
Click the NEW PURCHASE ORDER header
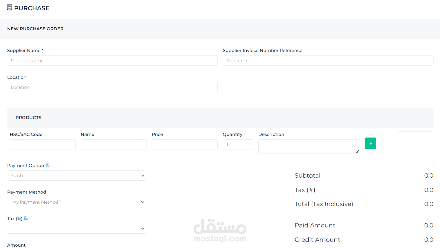[35, 29]
